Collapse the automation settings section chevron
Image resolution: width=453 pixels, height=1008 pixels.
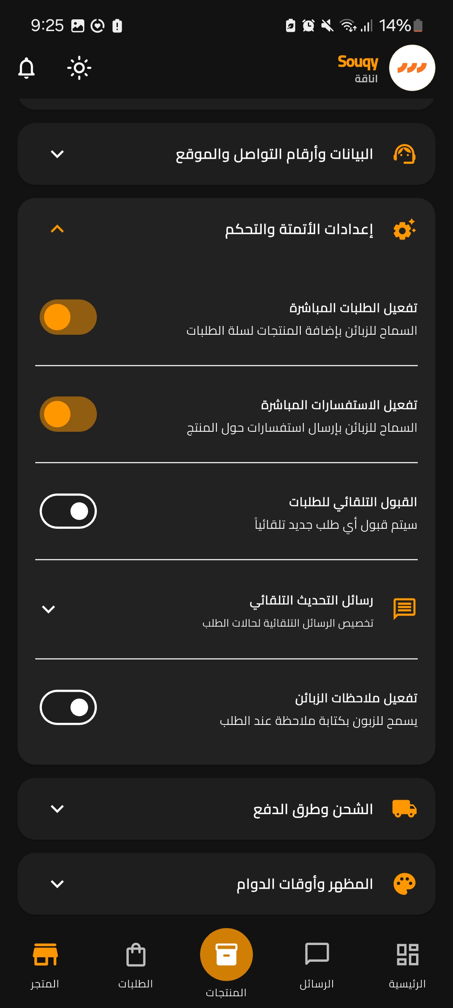57,229
